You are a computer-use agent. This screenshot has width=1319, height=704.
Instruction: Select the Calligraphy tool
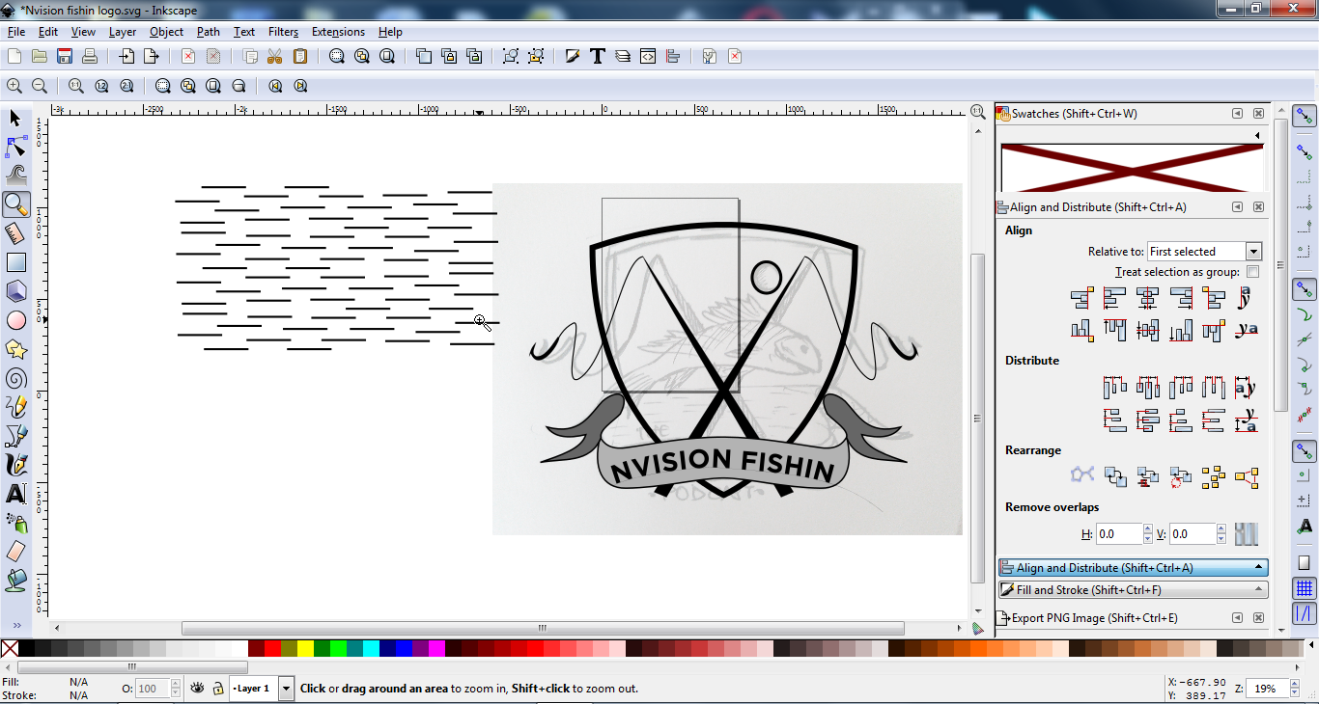tap(15, 465)
